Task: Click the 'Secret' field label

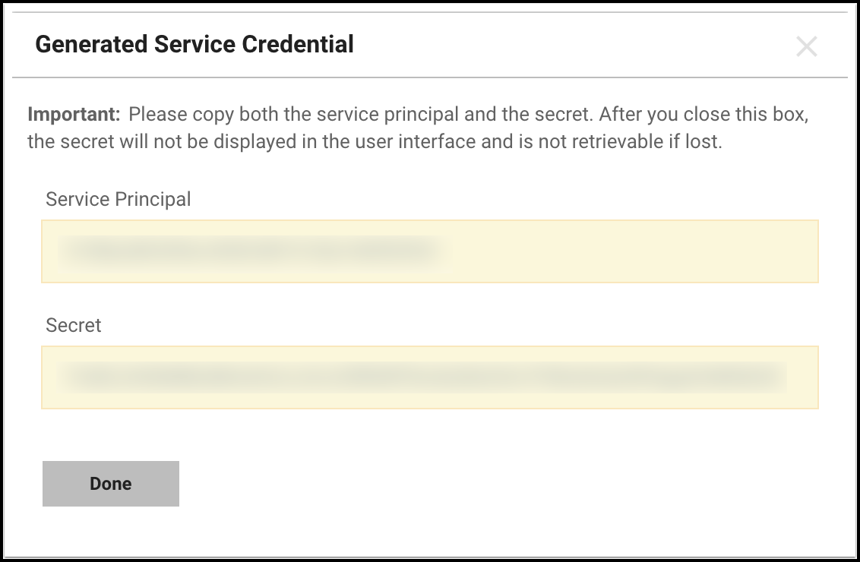Action: 74,326
